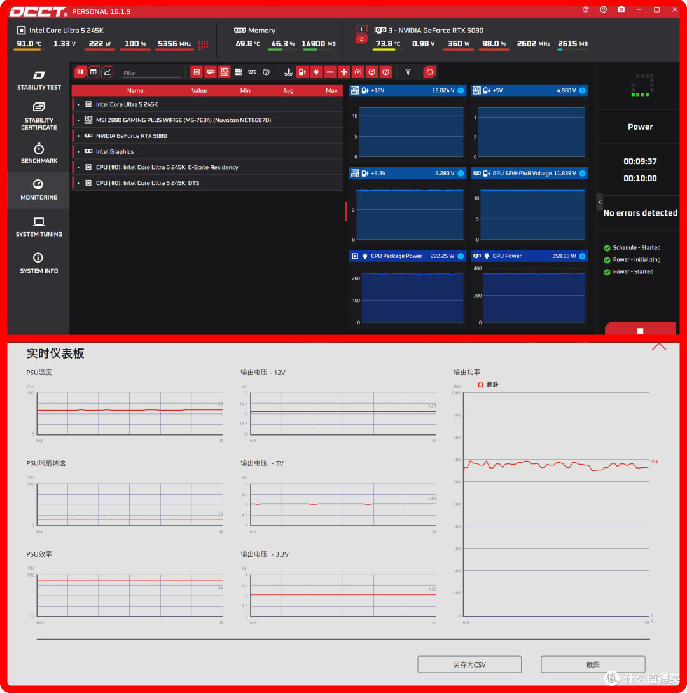
Task: Switch to split table-and-graph view
Action: click(80, 72)
